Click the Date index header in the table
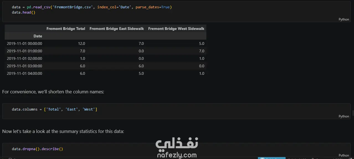 [x=38, y=36]
